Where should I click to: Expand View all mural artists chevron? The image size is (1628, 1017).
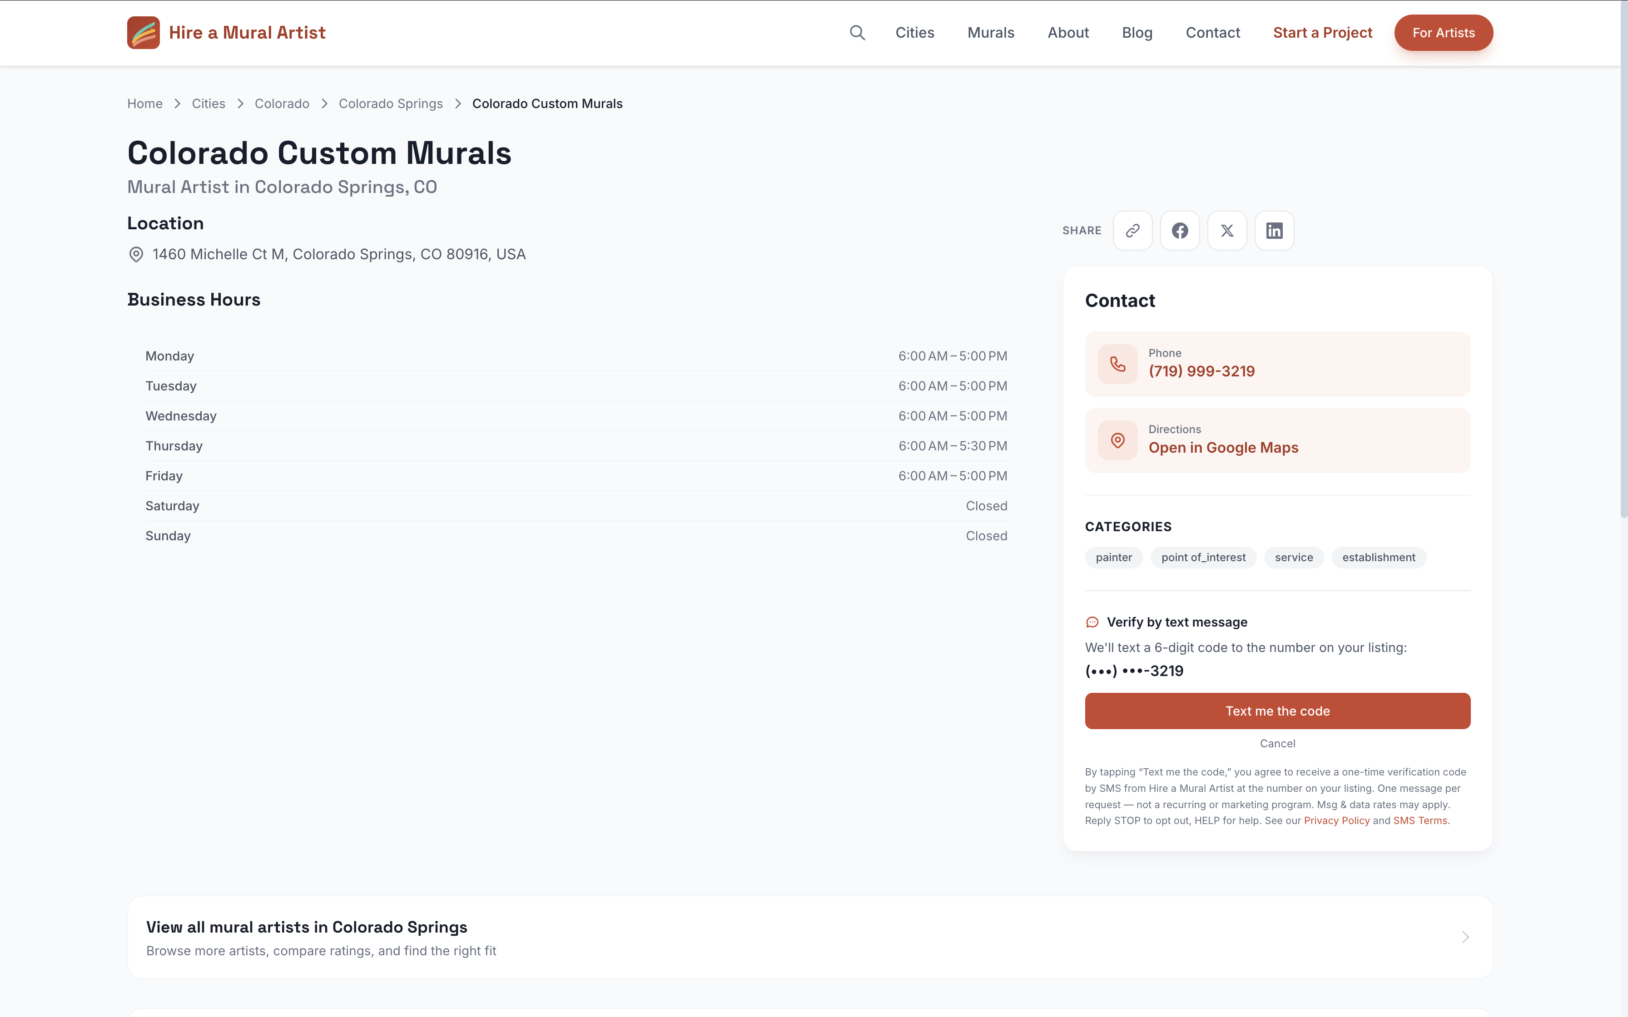coord(1465,937)
